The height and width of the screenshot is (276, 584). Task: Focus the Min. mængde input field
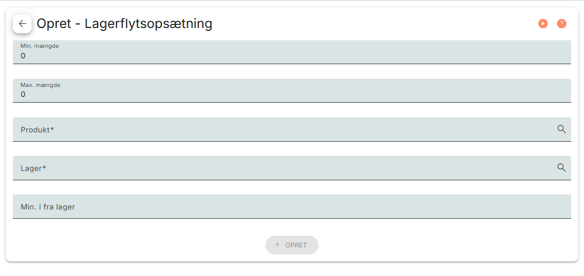click(292, 56)
